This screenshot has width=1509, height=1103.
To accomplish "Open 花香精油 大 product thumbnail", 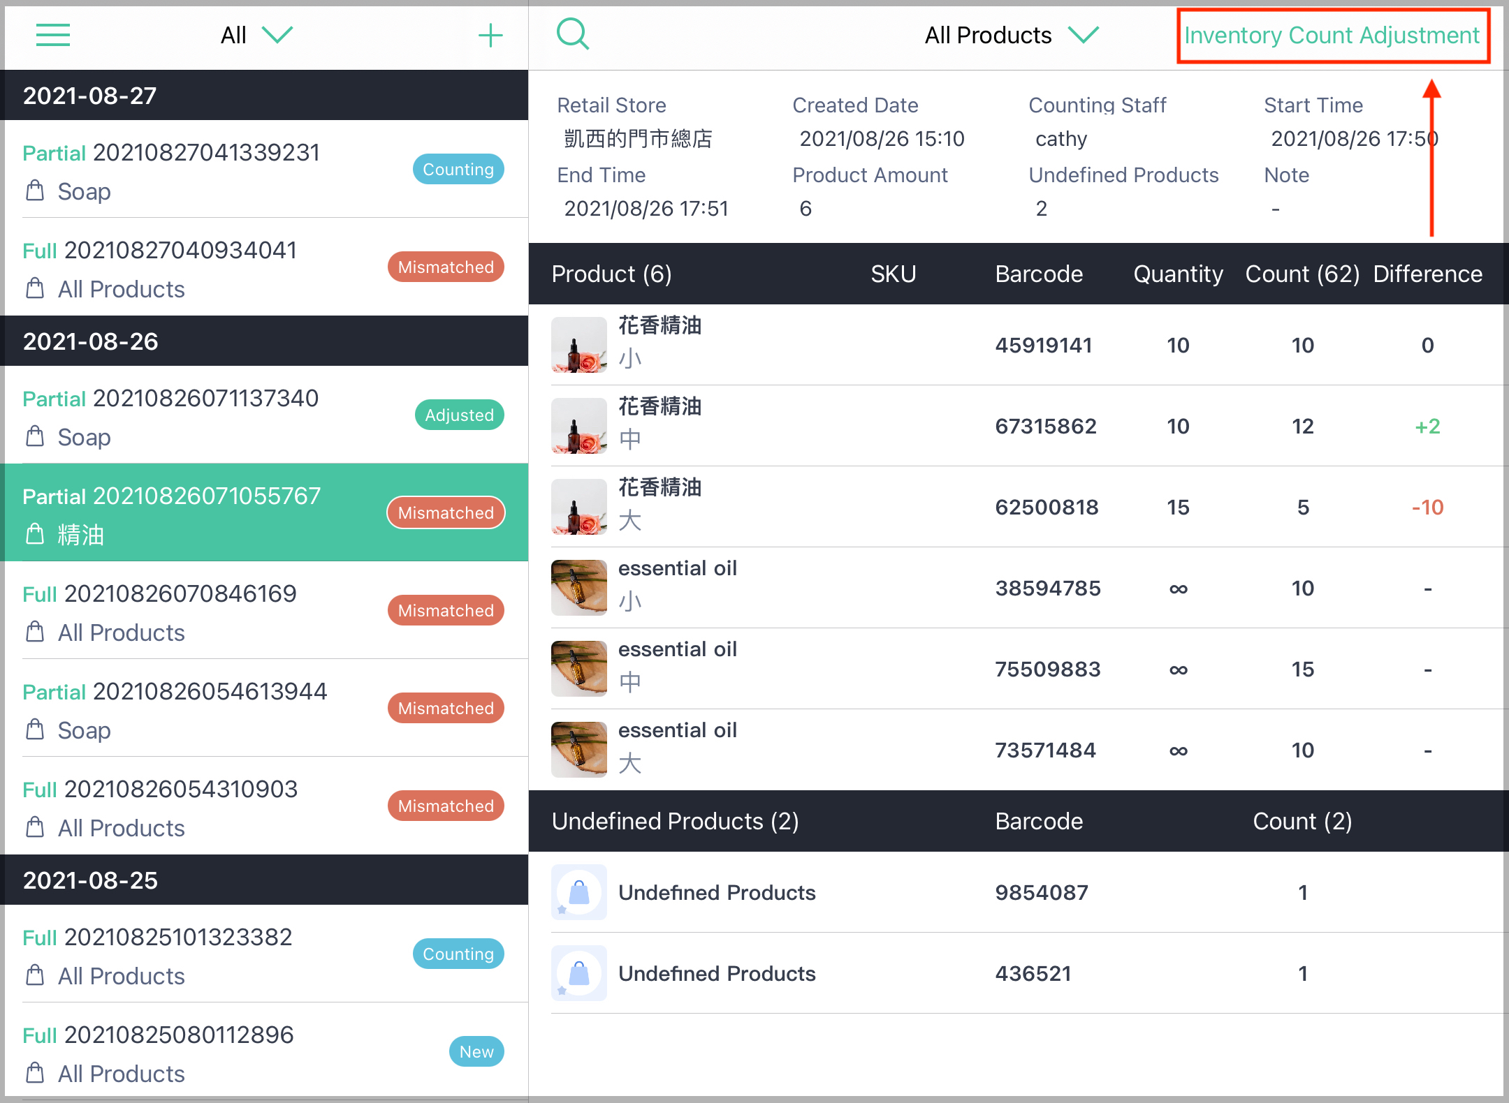I will [579, 507].
